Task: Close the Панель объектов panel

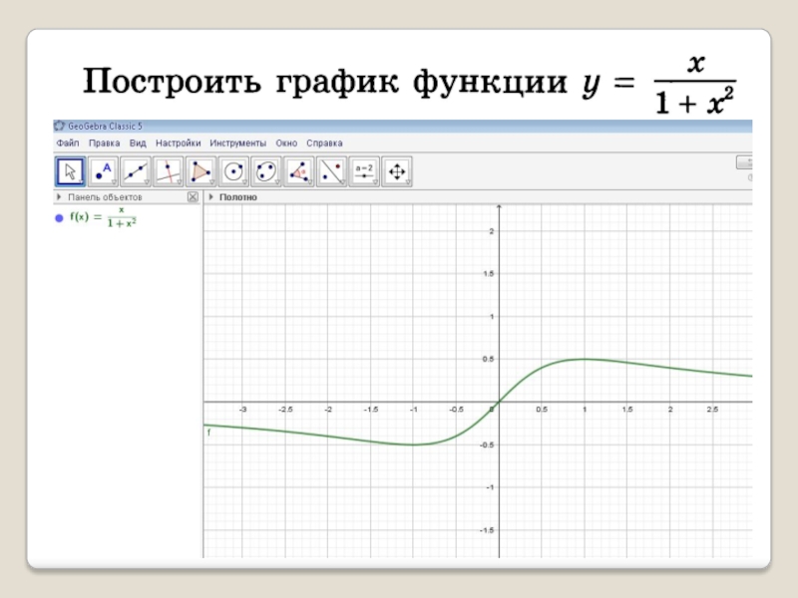Action: 193,196
